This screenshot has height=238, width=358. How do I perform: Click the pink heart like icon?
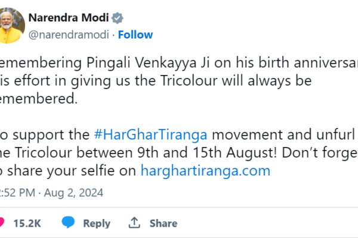pos(2,223)
